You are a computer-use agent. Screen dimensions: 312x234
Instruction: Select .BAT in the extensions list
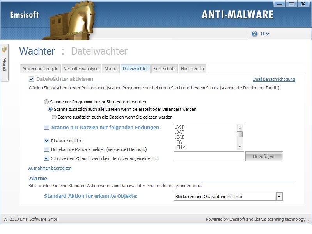point(180,132)
